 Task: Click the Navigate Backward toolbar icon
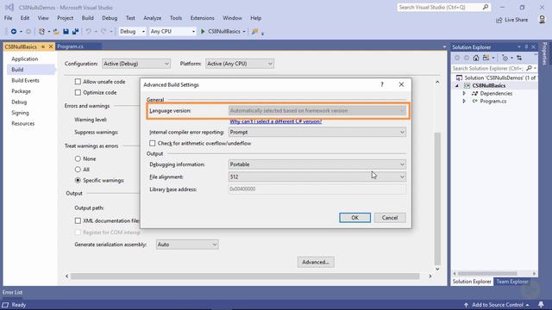click(14, 32)
